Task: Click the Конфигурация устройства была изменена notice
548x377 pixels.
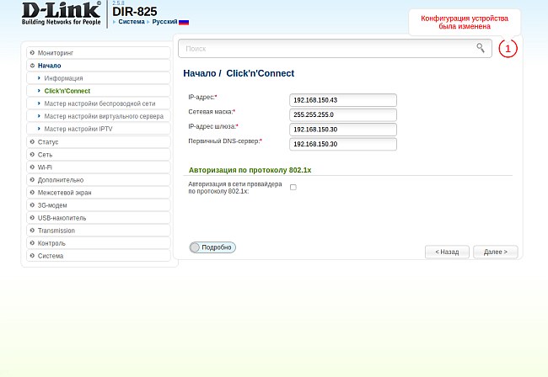Action: point(465,23)
